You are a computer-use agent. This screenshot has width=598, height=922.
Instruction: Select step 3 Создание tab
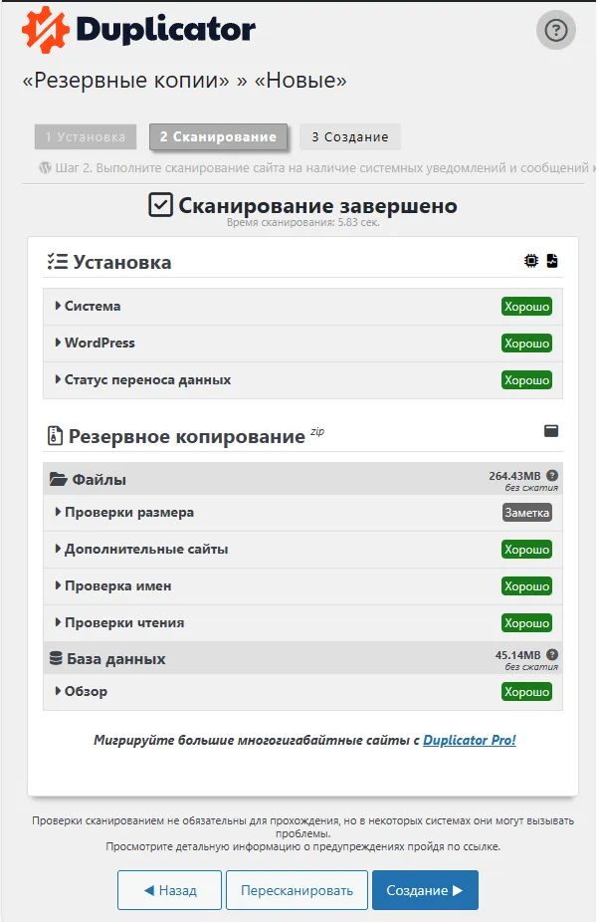point(350,136)
